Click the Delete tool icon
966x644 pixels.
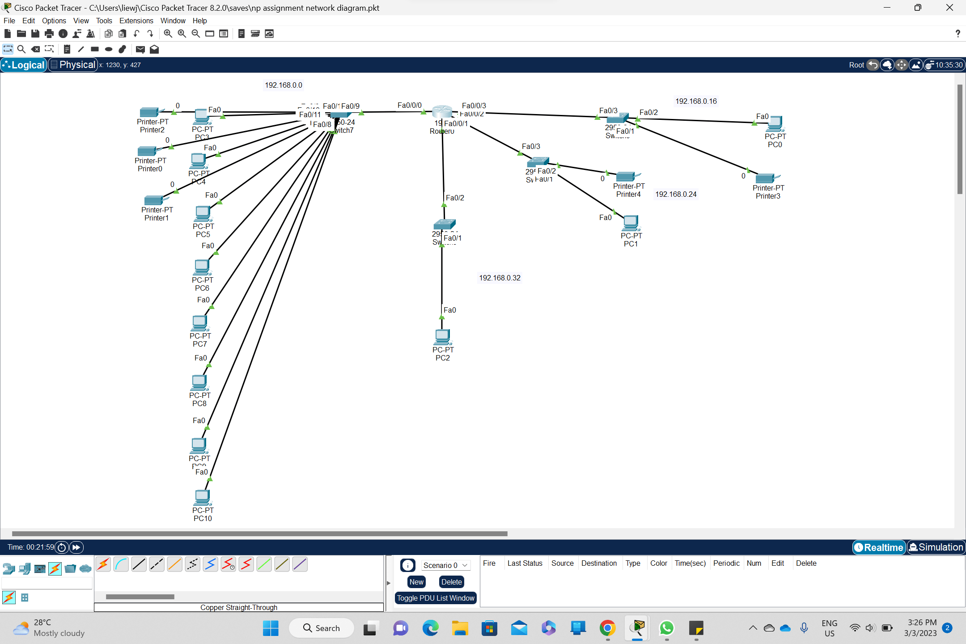tap(35, 49)
